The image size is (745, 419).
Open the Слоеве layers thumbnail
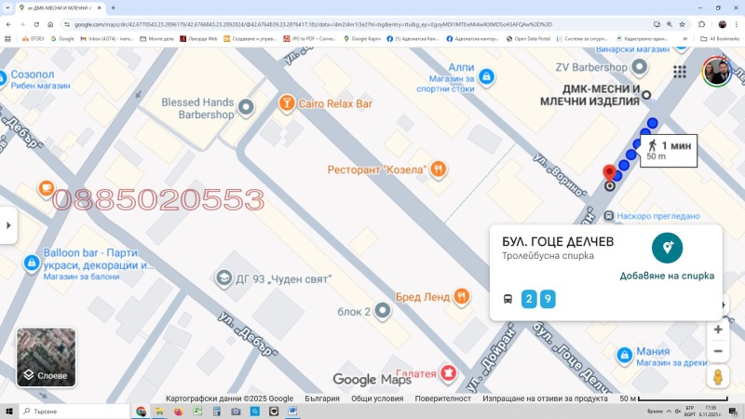pos(46,358)
